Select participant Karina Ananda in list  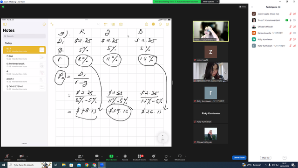[x=273, y=33]
